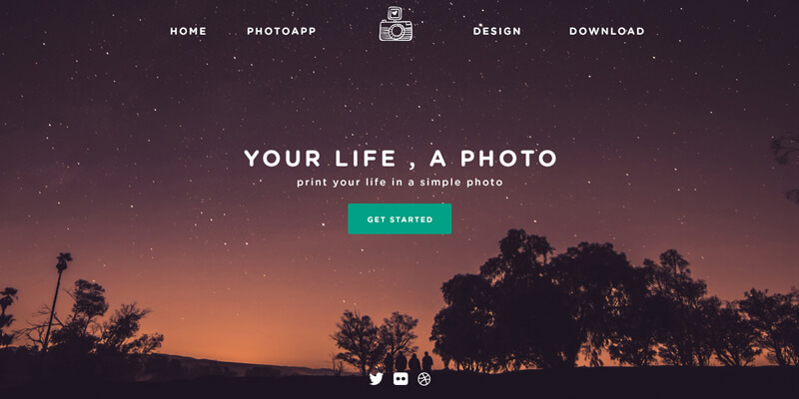799x399 pixels.
Task: Go to the HOME menu item
Action: coord(188,31)
